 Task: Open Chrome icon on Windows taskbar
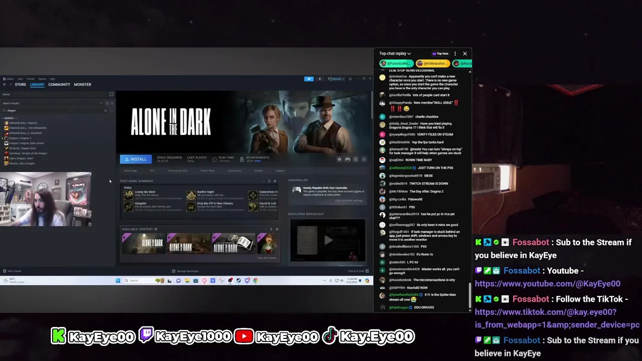[256, 281]
